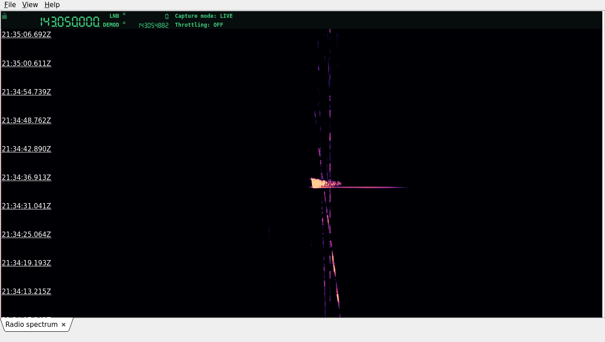Open the View menu
Image resolution: width=605 pixels, height=342 pixels.
pos(30,4)
